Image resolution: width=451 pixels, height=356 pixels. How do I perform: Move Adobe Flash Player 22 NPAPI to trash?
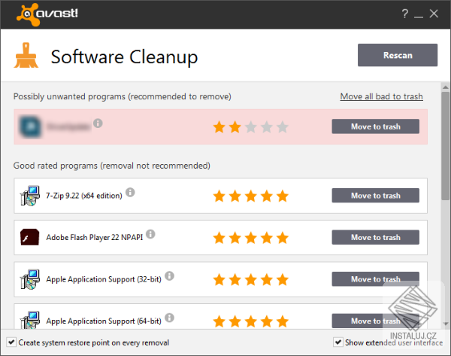pos(375,237)
